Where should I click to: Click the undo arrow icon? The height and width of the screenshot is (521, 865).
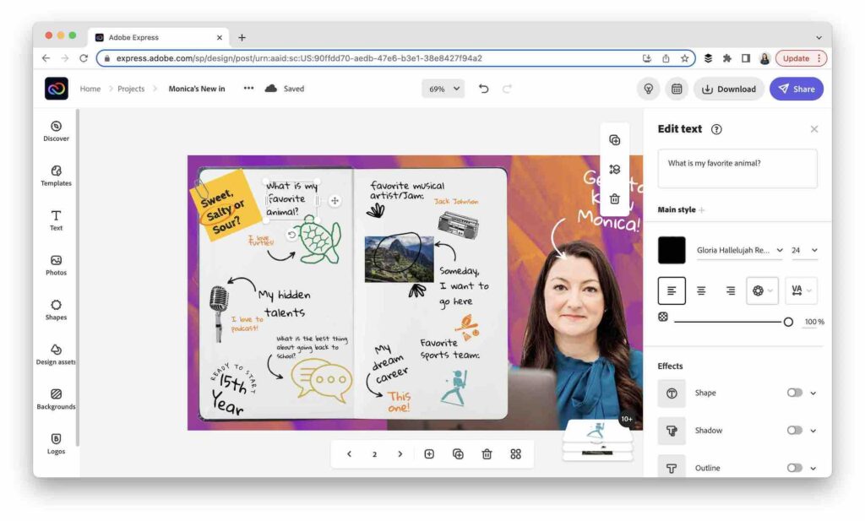point(483,89)
